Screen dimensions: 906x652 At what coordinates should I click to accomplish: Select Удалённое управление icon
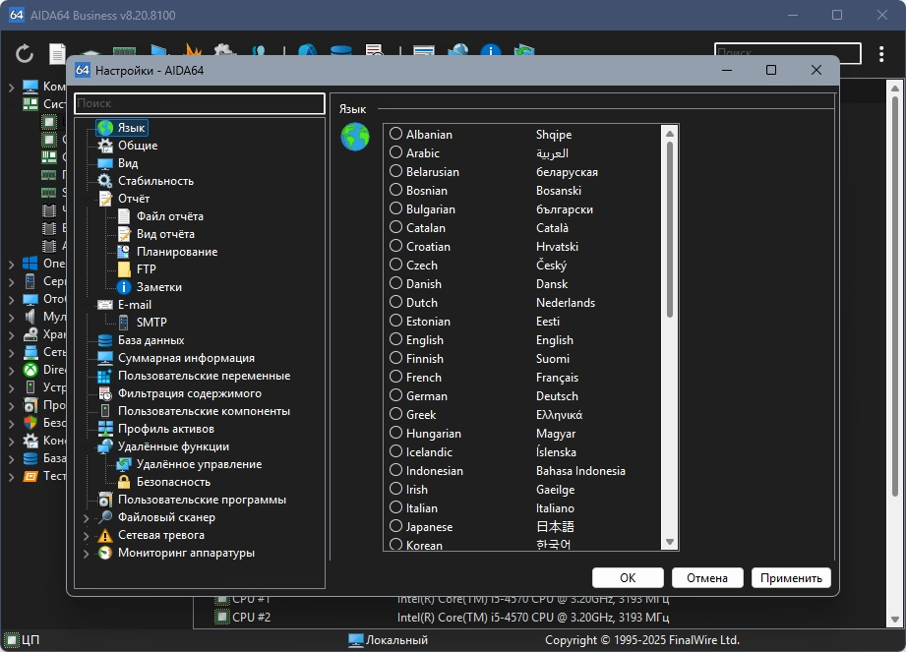click(124, 464)
